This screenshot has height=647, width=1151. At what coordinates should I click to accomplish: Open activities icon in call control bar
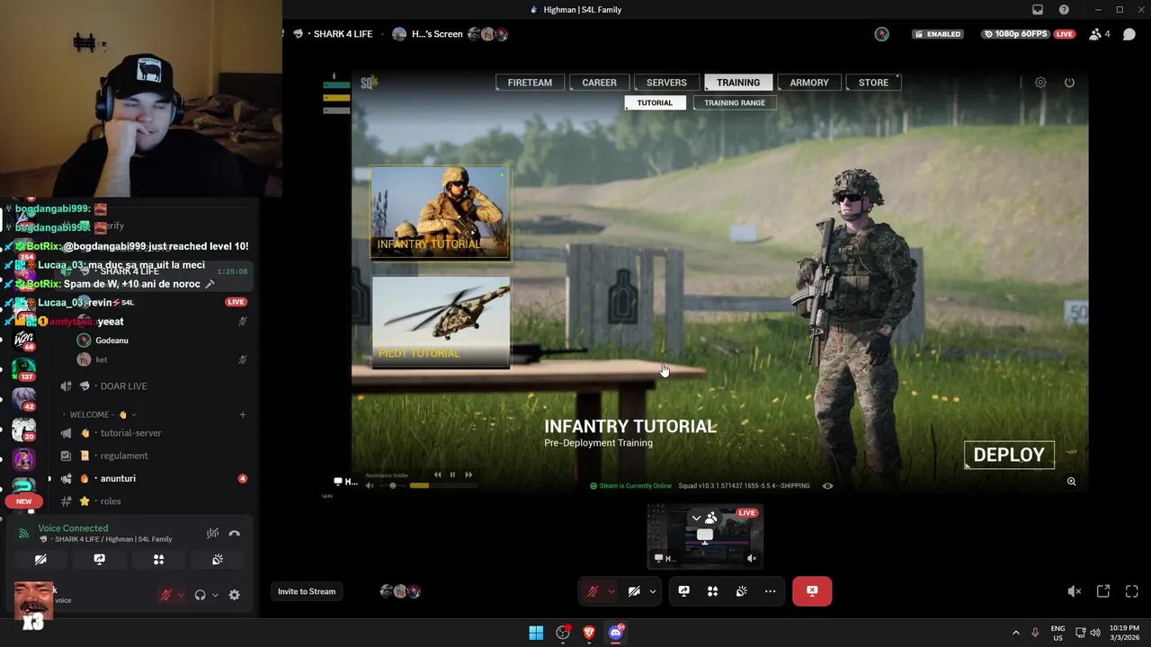tap(713, 591)
